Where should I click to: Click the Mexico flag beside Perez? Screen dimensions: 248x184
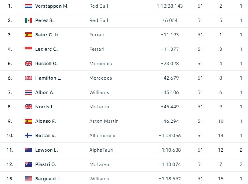28,20
